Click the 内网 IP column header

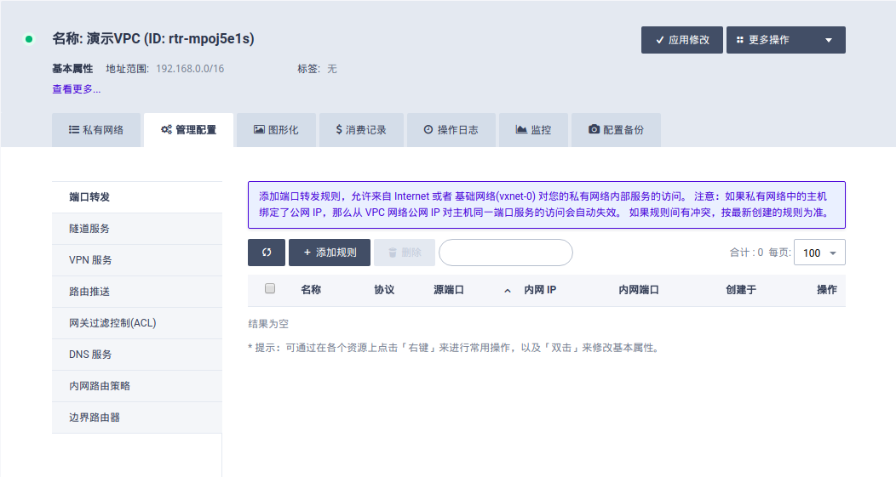(540, 290)
